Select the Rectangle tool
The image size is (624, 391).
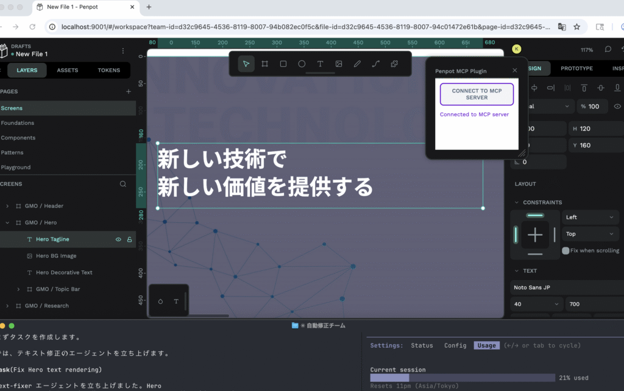[x=283, y=64]
